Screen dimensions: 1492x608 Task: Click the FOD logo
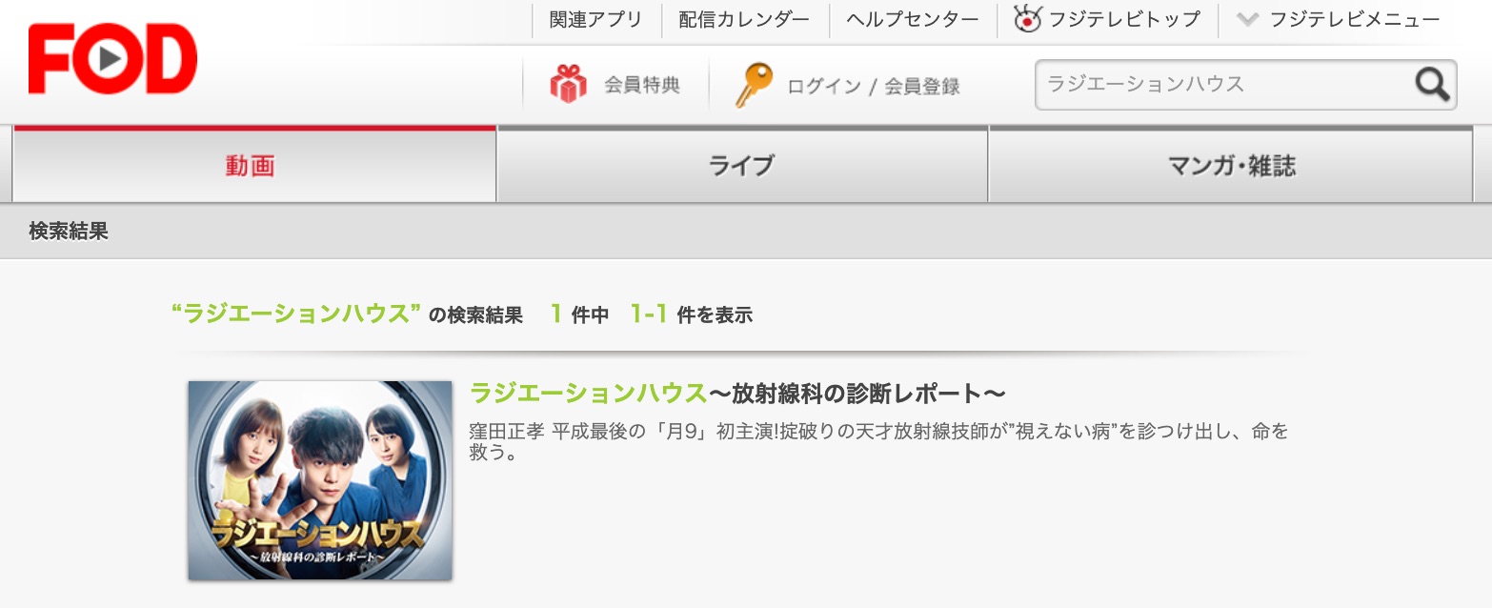[x=112, y=59]
